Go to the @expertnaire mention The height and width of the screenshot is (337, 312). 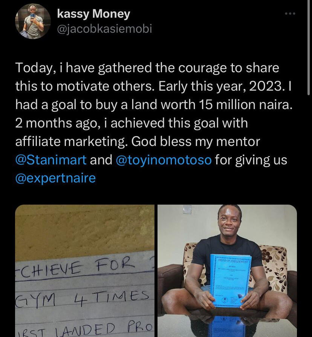[x=55, y=178]
